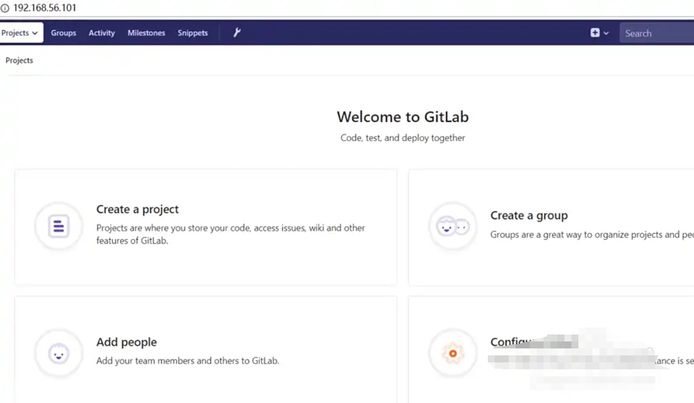Click the Add people smiley face icon
The height and width of the screenshot is (403, 694).
(58, 353)
